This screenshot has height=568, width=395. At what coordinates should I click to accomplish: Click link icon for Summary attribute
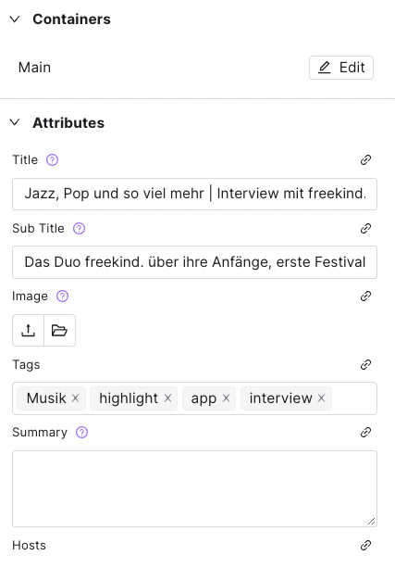(x=365, y=432)
